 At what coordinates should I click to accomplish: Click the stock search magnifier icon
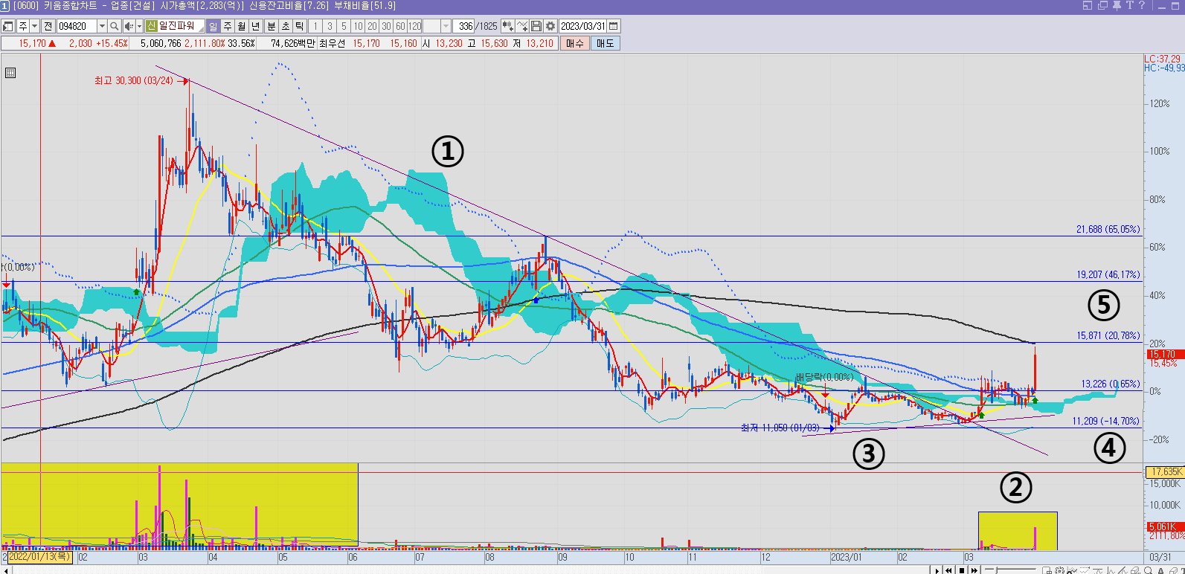[115, 26]
